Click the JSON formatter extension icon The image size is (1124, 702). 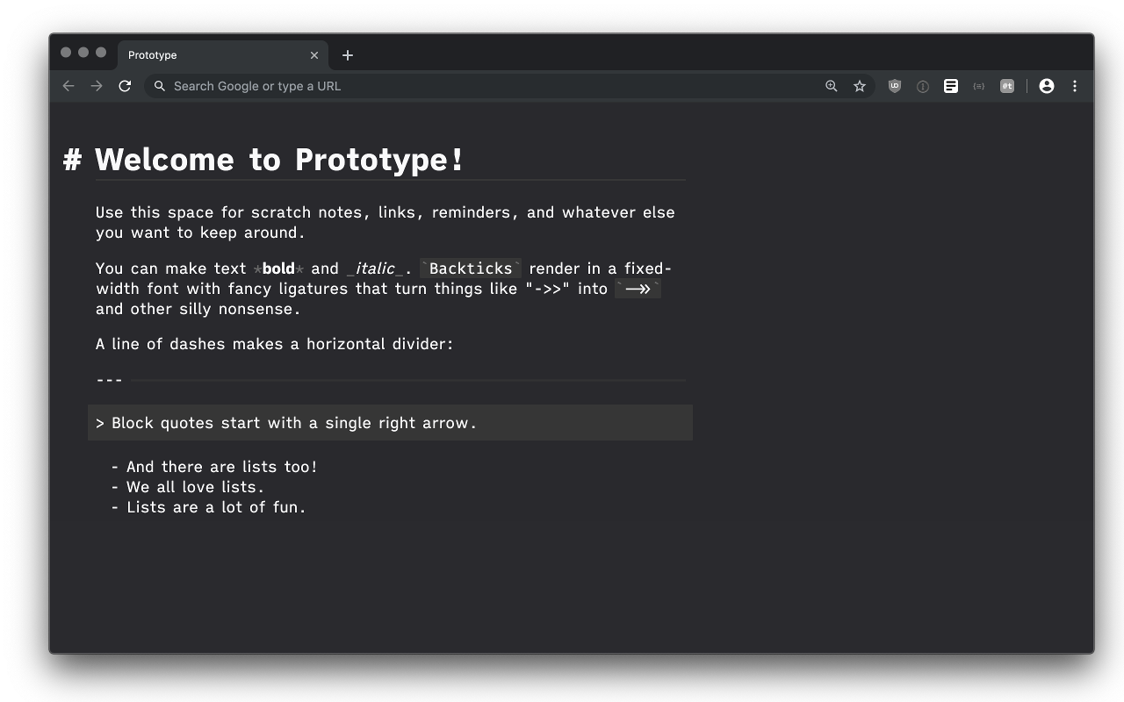point(978,86)
